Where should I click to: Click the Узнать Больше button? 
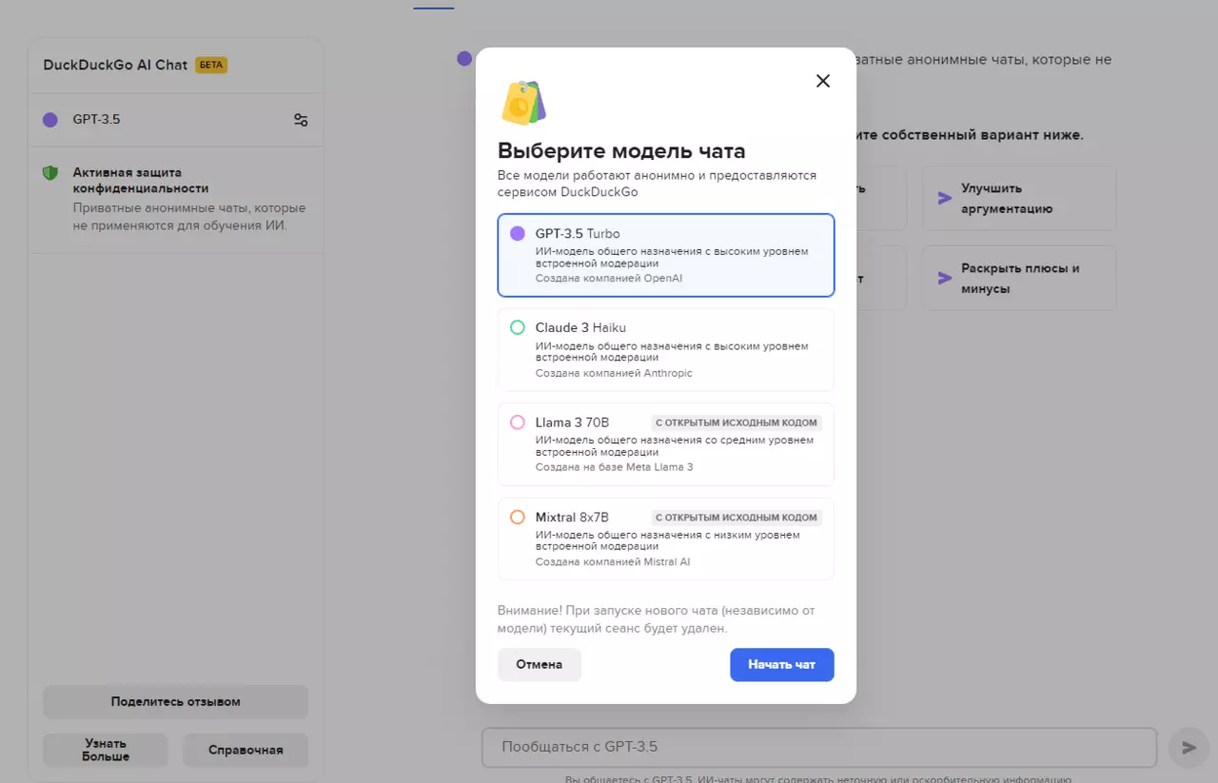pyautogui.click(x=106, y=750)
